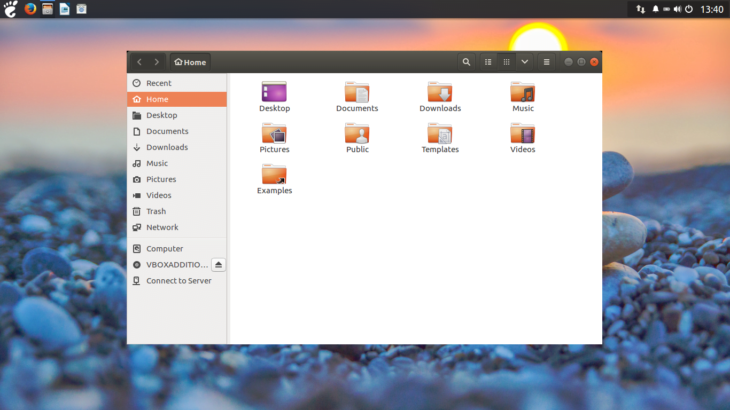
Task: Click the Home path bar button
Action: tap(190, 62)
